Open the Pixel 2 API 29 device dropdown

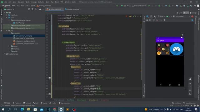click(x=139, y=6)
